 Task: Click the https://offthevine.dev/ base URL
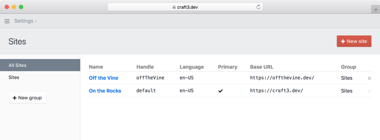click(282, 78)
